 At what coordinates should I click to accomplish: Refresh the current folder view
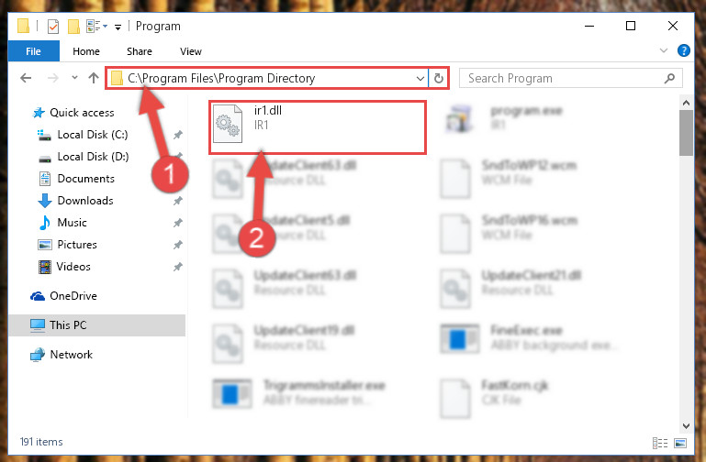coord(439,78)
